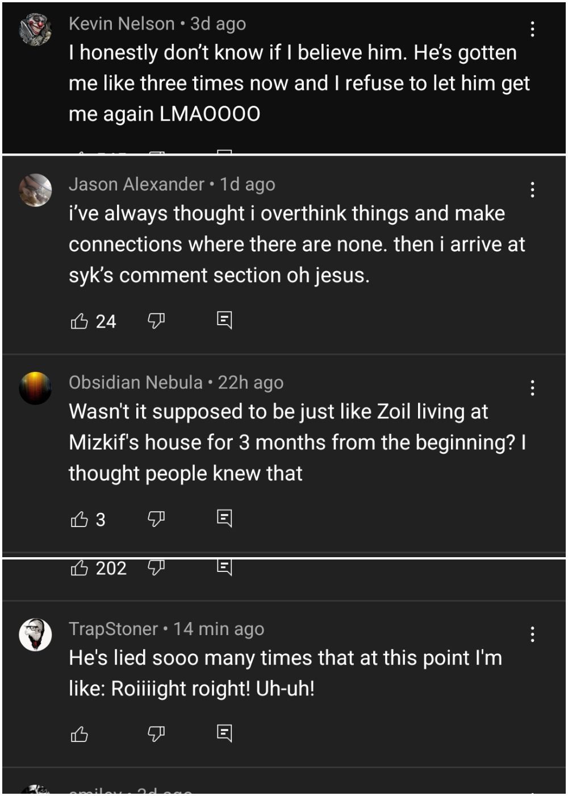Screen dimensions: 568x796
Task: Open options menu for Obsidian Nebula's comment
Action: (x=532, y=388)
